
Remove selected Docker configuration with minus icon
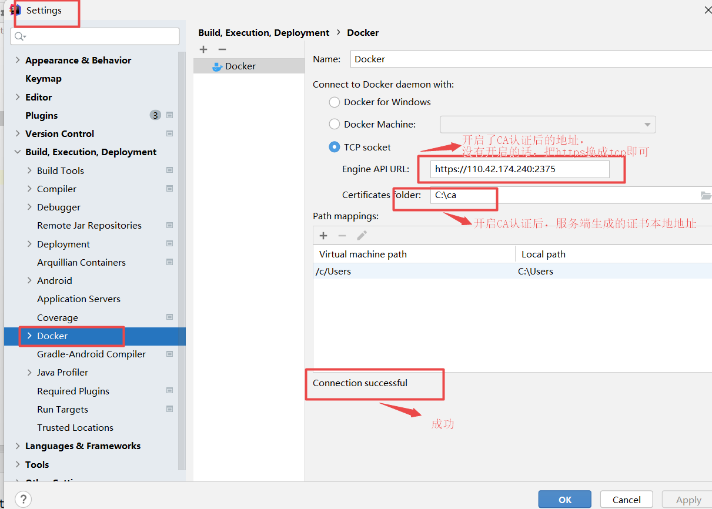tap(222, 49)
